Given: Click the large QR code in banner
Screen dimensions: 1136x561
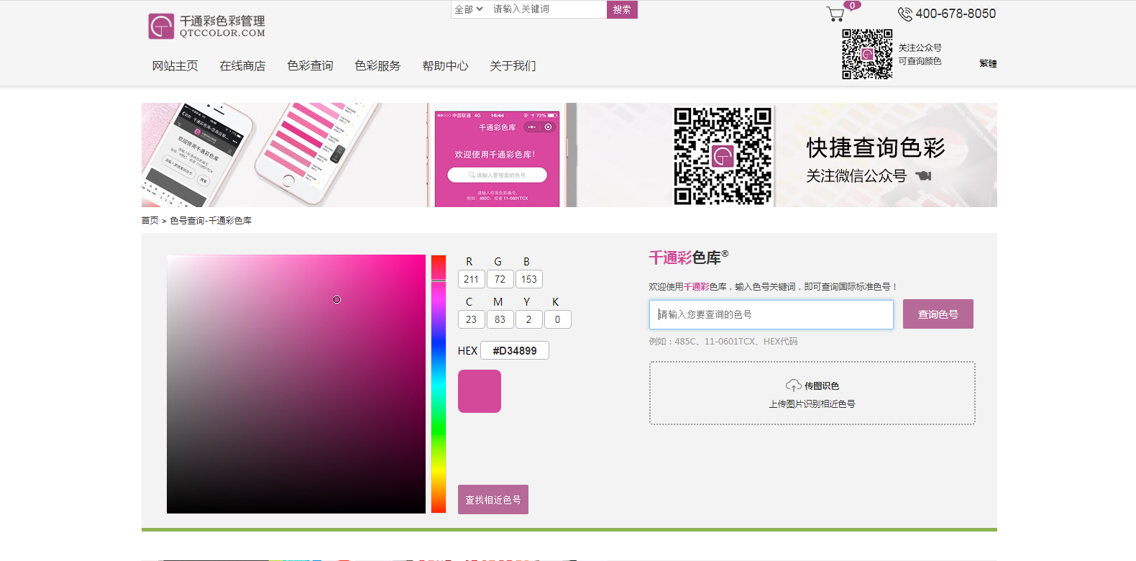Looking at the screenshot, I should tap(723, 156).
